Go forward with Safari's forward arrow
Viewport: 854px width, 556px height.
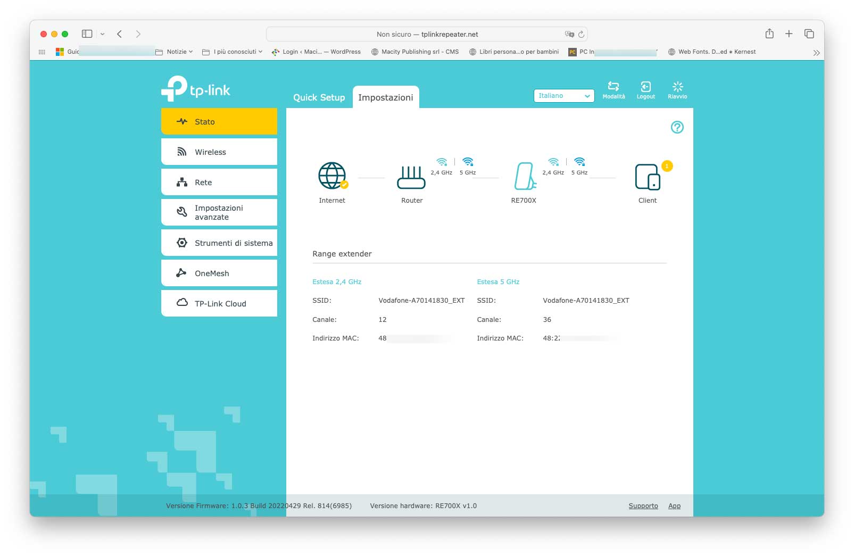pos(138,34)
